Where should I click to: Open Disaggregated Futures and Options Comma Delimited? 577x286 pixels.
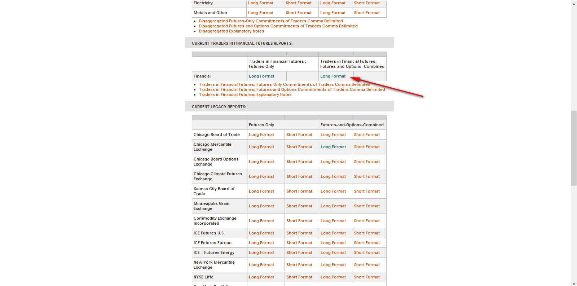[278, 26]
